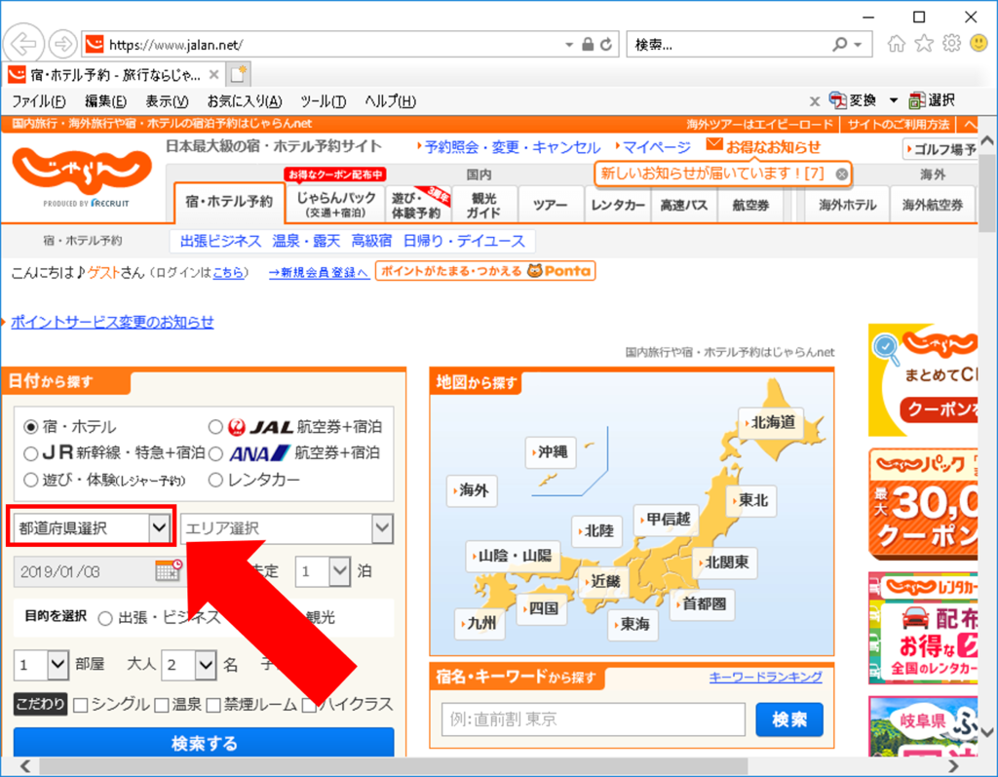Open the nights (泊) dropdown

323,571
